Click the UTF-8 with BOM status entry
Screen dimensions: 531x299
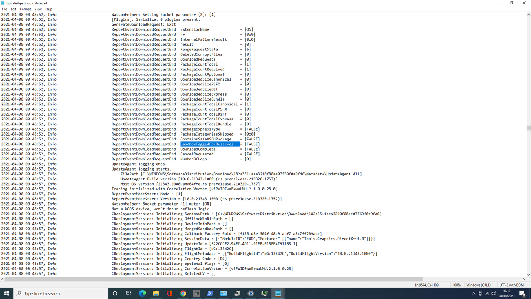(x=512, y=285)
